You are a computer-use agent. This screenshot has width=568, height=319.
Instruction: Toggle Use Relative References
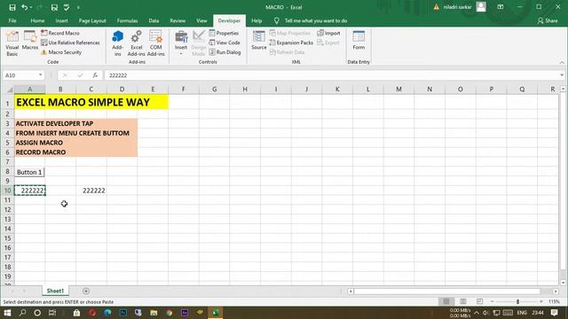[x=70, y=43]
